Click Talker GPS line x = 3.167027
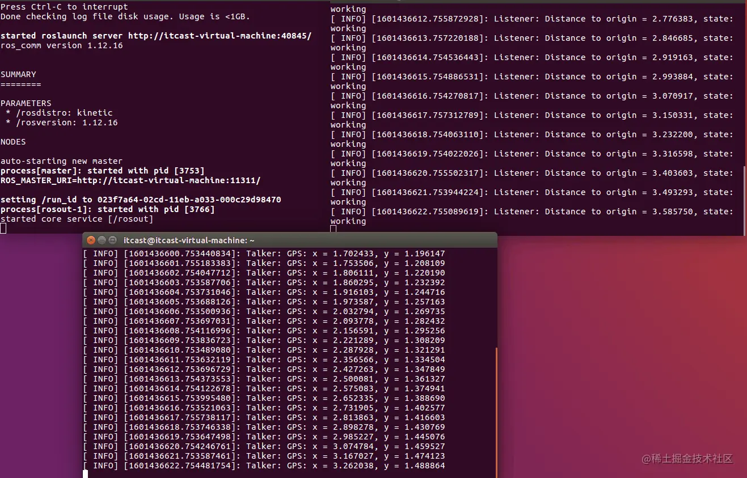 (264, 456)
